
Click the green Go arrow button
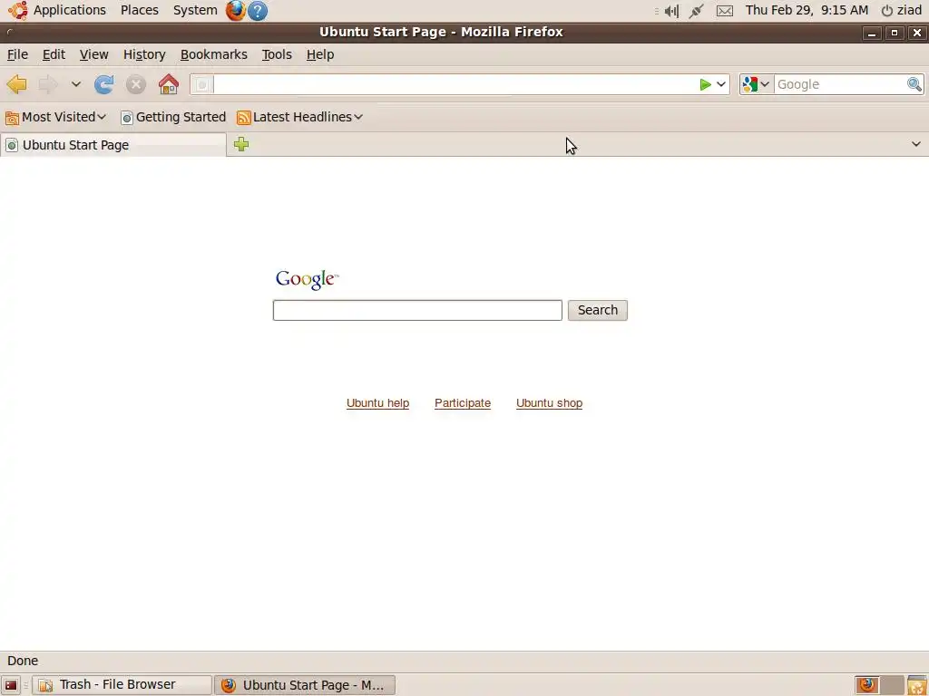tap(704, 84)
